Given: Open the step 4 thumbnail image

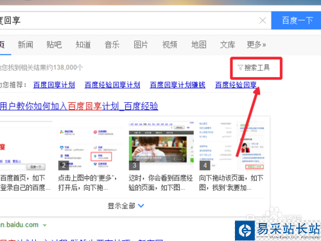Looking at the screenshot, I should pos(232,146).
